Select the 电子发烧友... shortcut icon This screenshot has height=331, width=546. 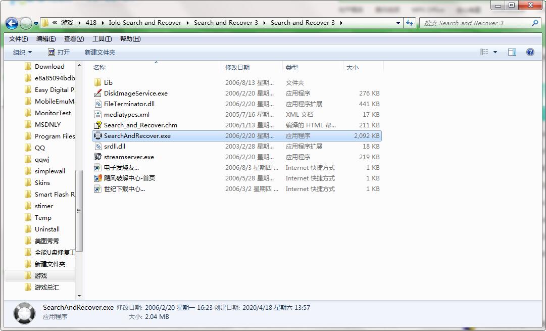97,168
